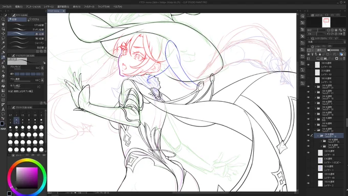Choose the デッサン鉛筆 brush
Viewport: 348px width, 196px height.
[x=26, y=30]
